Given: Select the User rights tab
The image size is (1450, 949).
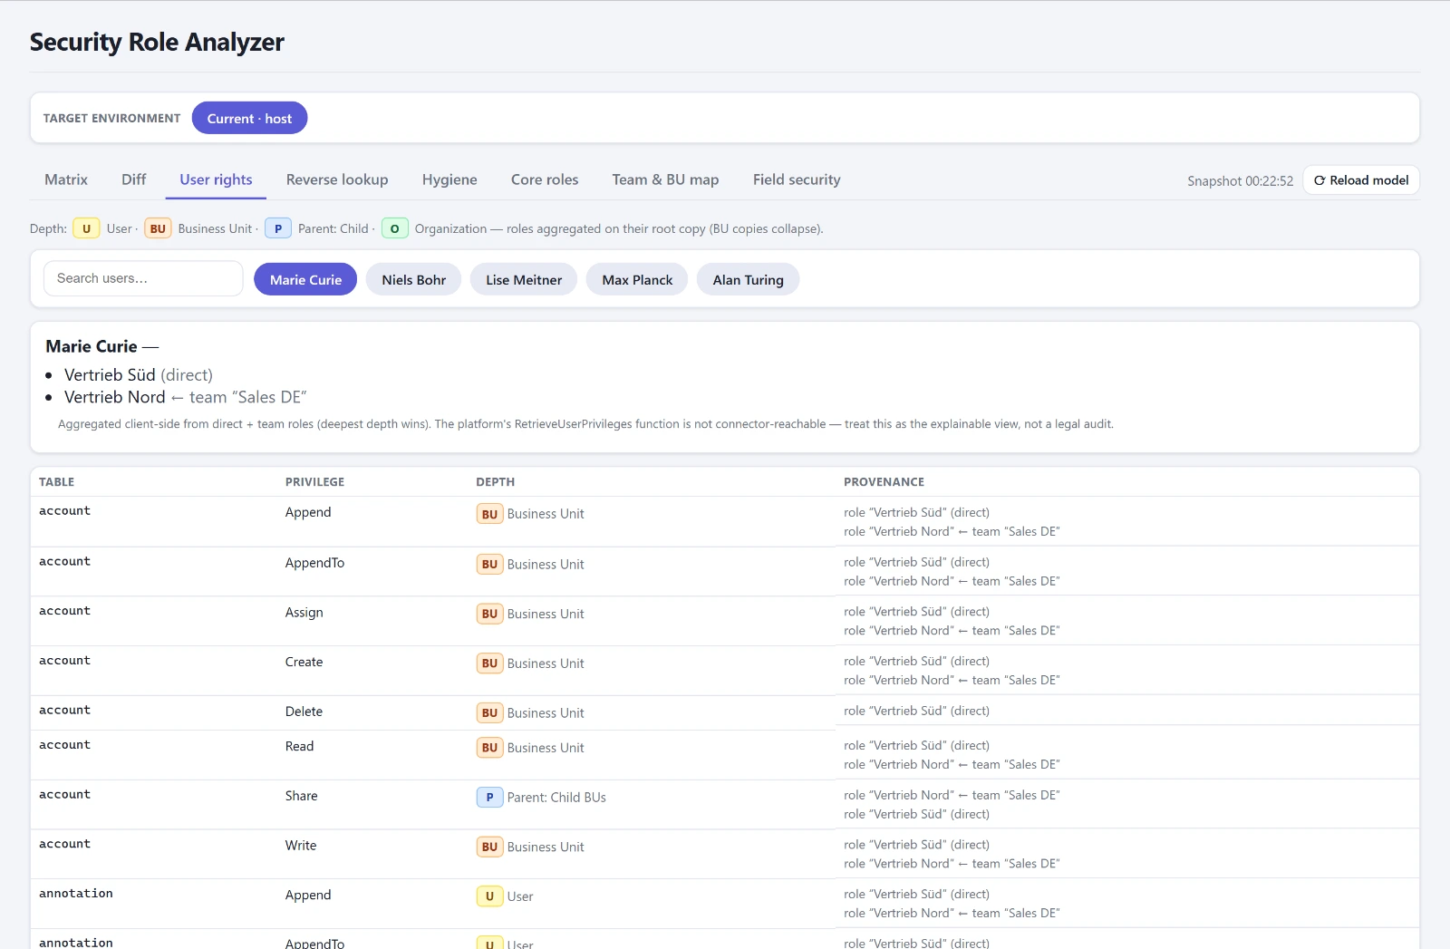Looking at the screenshot, I should 216,179.
